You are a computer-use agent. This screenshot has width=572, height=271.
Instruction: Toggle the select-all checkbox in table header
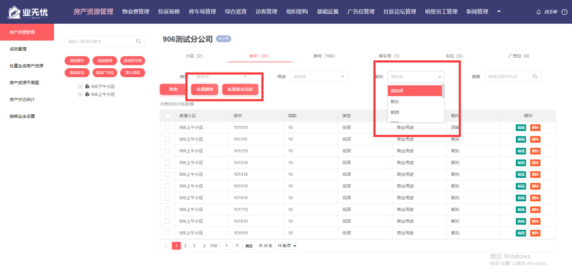point(167,115)
